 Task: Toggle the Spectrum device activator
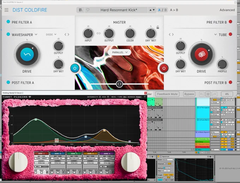point(158,157)
